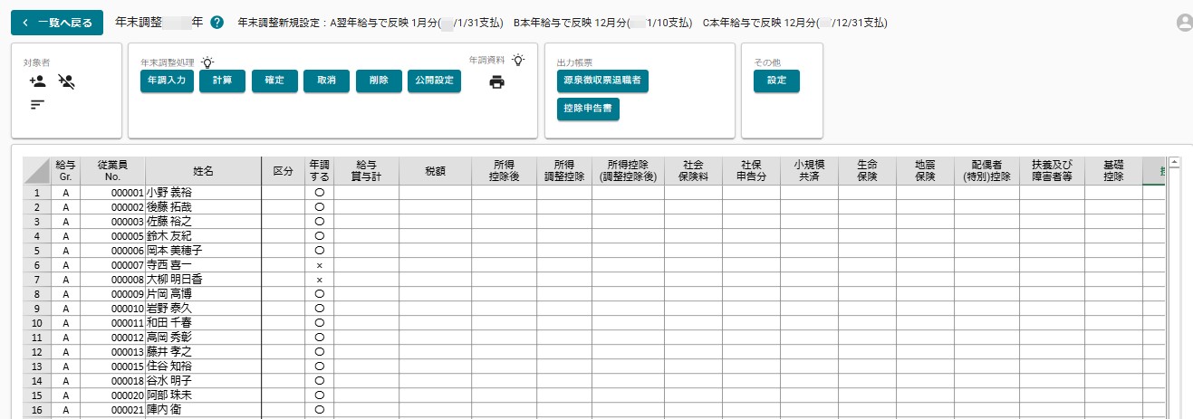
Task: Click the add target person icon
Action: [37, 81]
